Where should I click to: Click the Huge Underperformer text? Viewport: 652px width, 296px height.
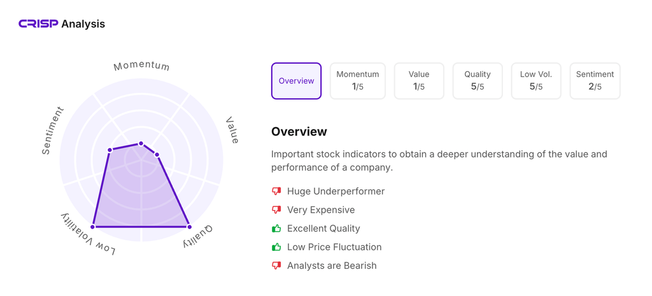(336, 191)
